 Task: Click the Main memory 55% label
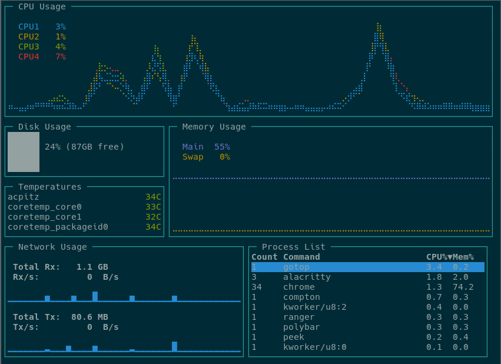[206, 147]
